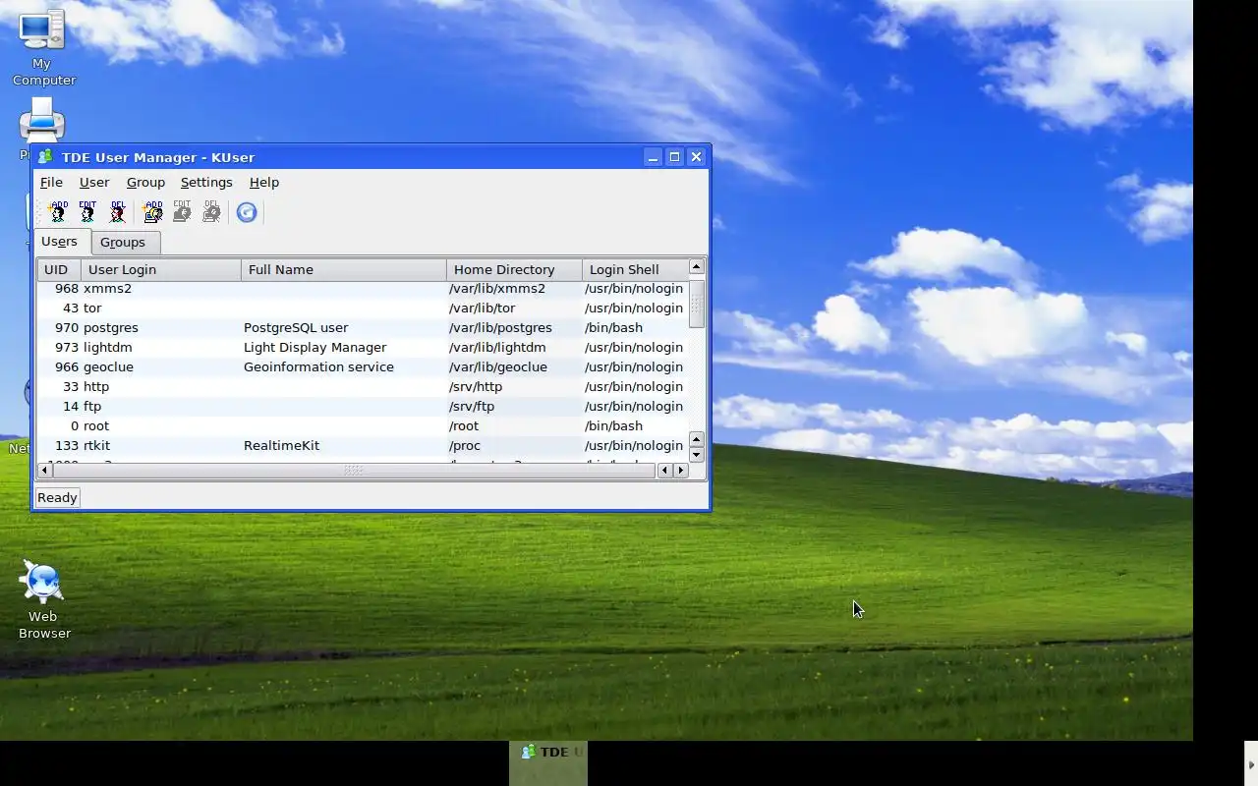Image resolution: width=1258 pixels, height=786 pixels.
Task: Select the lightdm user login
Action: pos(108,348)
